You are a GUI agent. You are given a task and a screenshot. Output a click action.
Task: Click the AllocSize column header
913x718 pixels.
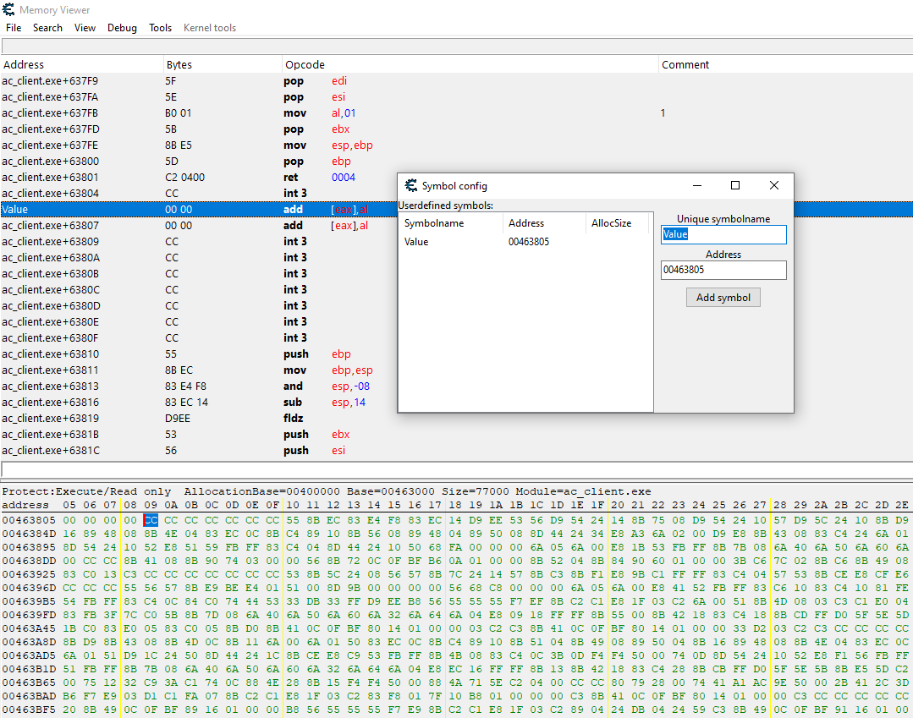pyautogui.click(x=611, y=223)
